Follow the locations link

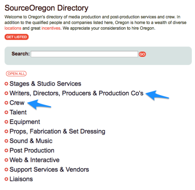(x=13, y=28)
